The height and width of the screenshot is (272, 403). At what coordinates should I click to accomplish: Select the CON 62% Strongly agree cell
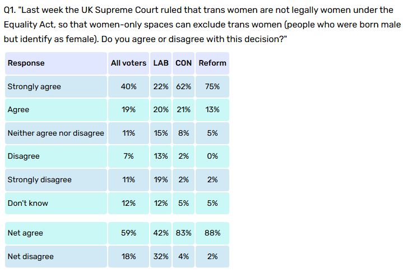pyautogui.click(x=183, y=87)
